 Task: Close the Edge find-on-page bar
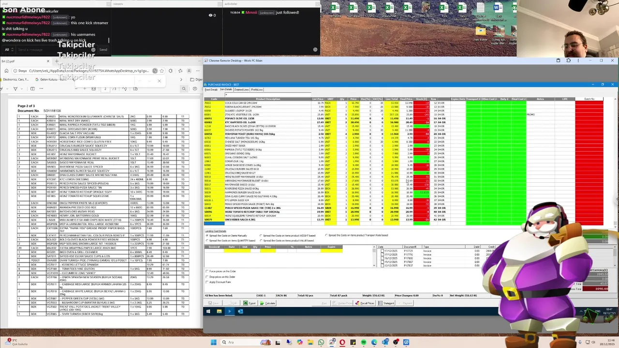(159, 81)
